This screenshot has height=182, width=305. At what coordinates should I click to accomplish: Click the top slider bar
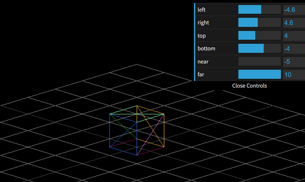click(259, 35)
